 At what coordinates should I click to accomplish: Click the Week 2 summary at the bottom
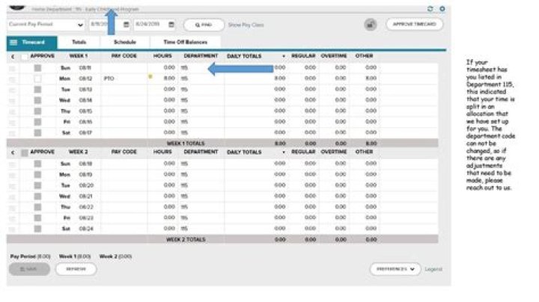click(x=115, y=256)
